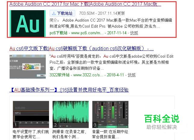Click thumbnail 1, the level meter image
Image resolution: width=194 pixels, height=140 pixels.
coord(31,114)
